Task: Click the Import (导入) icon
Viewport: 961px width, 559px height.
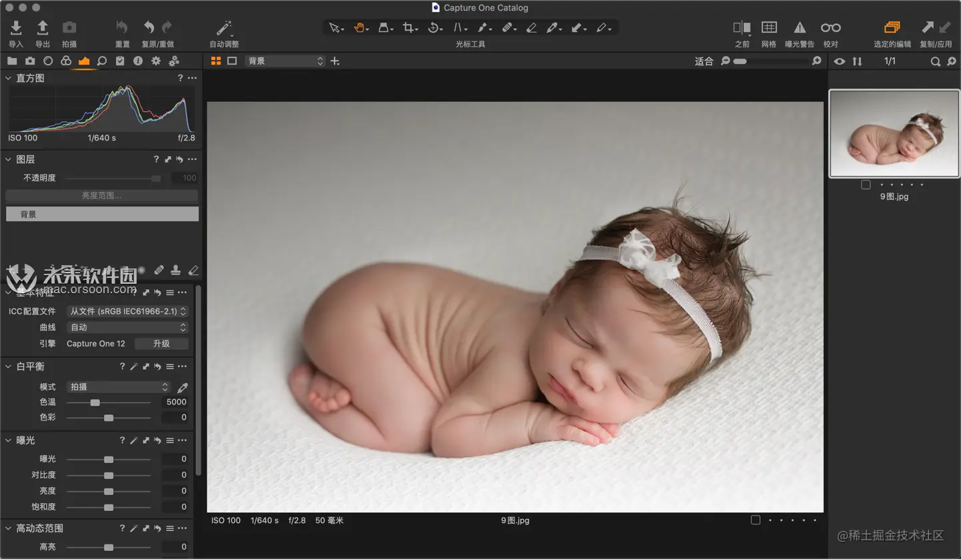Action: pos(16,27)
